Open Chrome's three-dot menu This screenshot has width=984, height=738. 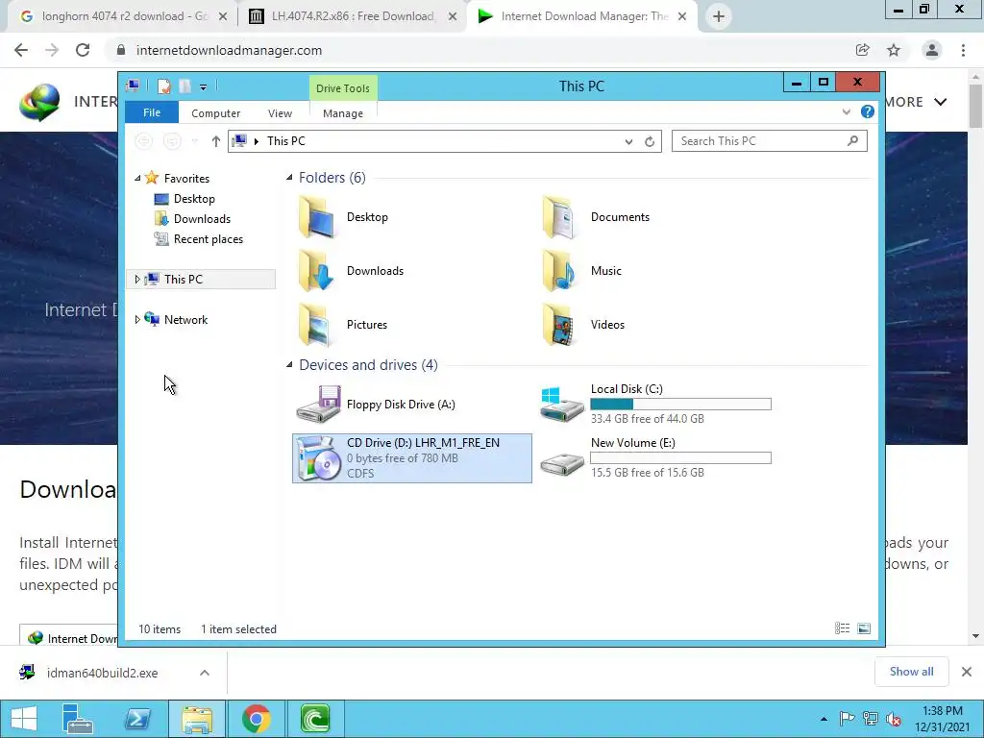(963, 50)
